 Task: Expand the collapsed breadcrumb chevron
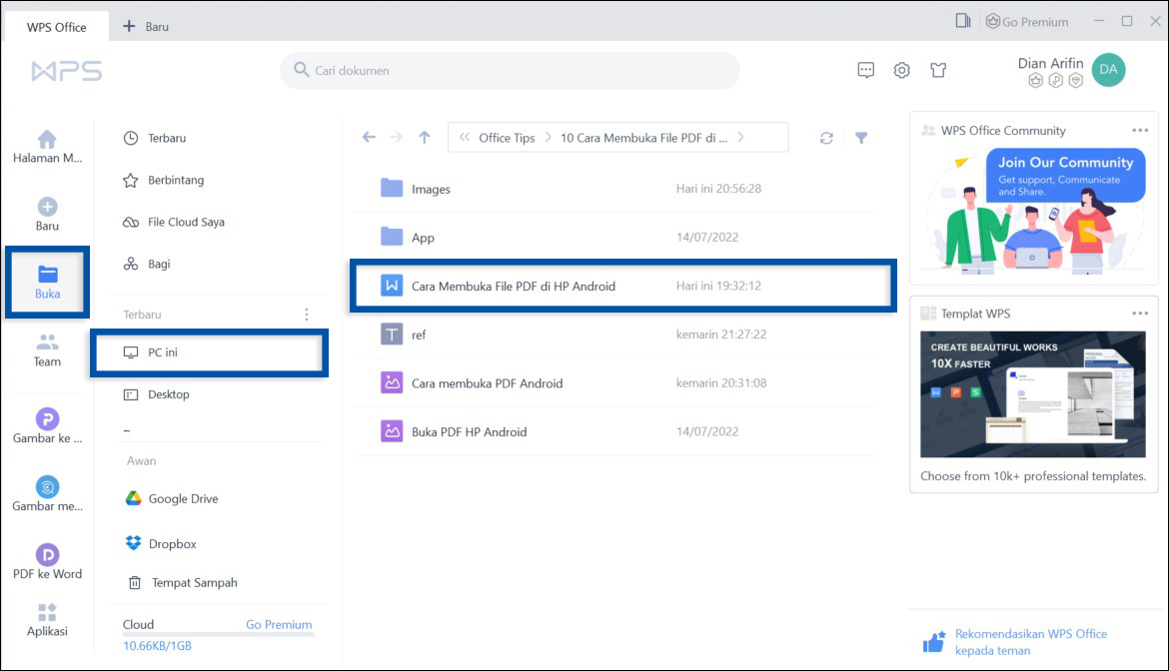pos(463,136)
